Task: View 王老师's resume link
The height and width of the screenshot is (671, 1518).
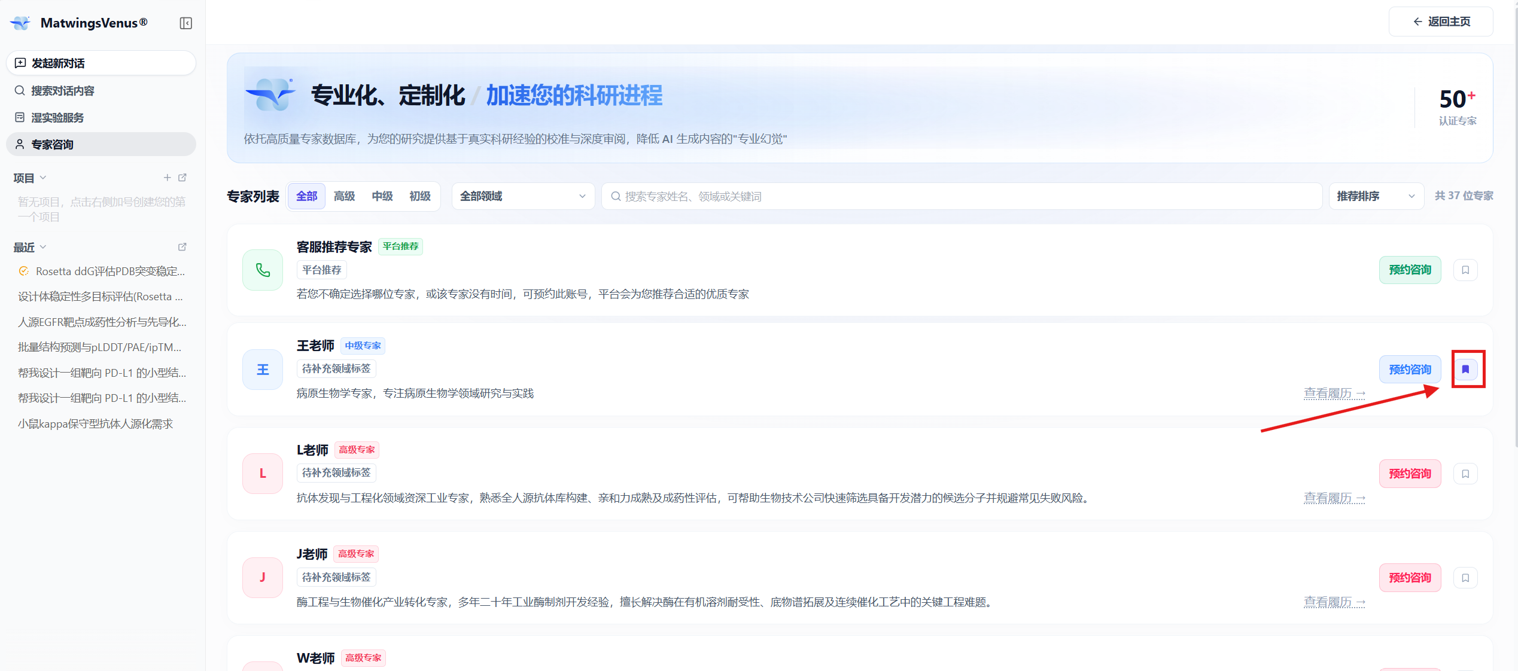Action: (x=1334, y=394)
